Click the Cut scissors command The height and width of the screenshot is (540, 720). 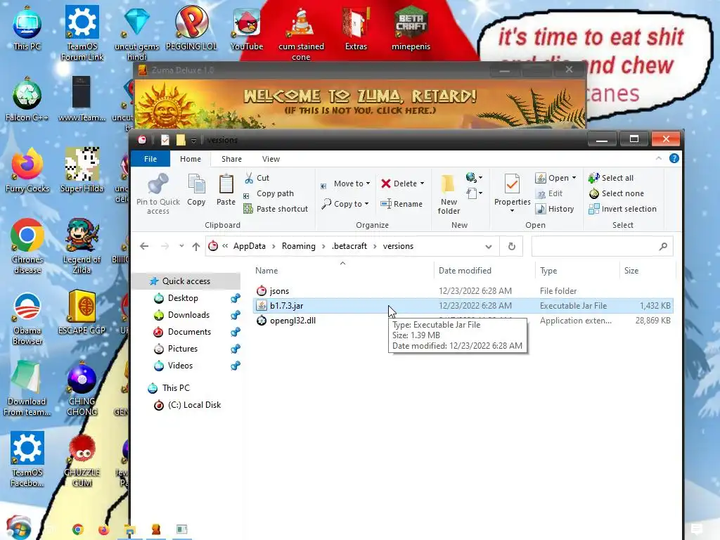coord(257,178)
